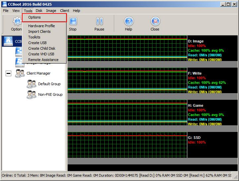This screenshot has height=181, width=239.
Task: Click status bar 'Online: 0 Total: 3' text
Action: (x=16, y=175)
